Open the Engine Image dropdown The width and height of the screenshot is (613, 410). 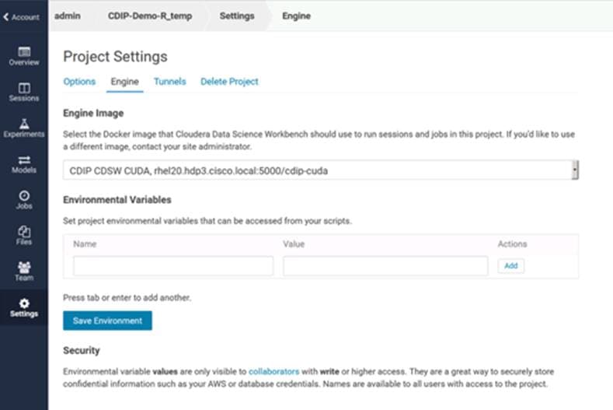click(321, 170)
